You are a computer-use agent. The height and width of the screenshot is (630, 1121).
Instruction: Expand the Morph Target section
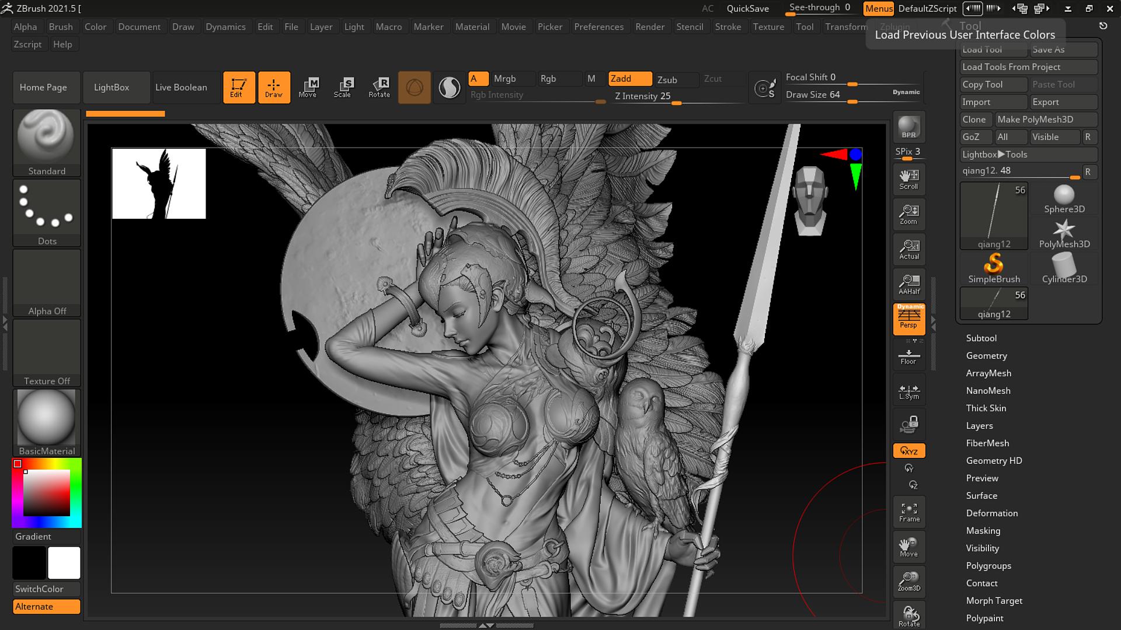coord(994,601)
